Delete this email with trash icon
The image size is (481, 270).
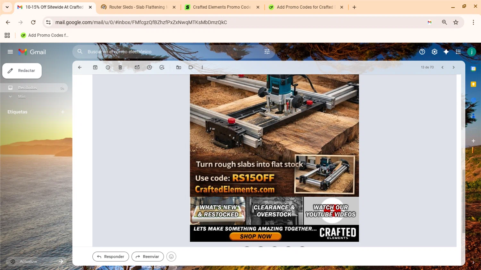(x=120, y=68)
